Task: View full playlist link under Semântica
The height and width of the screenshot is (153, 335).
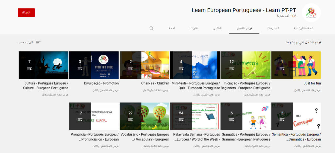Action: click(308, 146)
